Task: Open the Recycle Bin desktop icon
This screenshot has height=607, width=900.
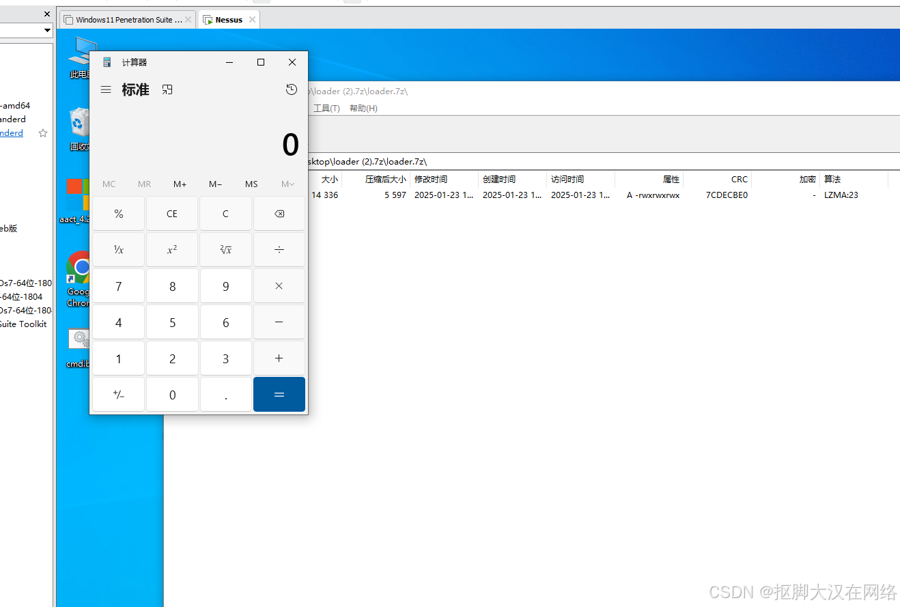Action: 80,128
